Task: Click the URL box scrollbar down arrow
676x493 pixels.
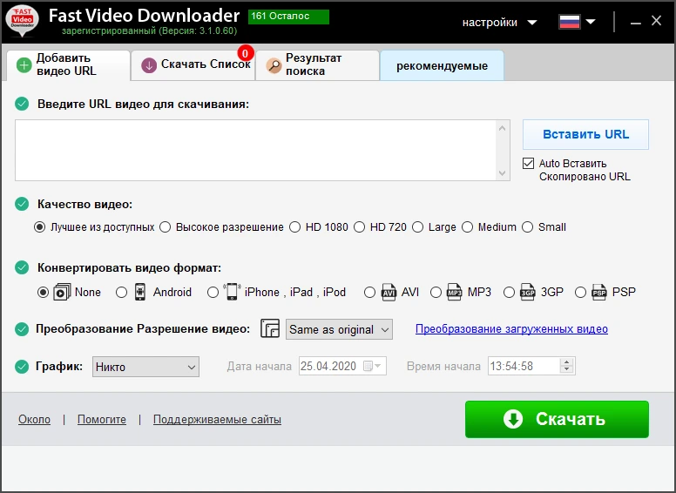Action: [x=502, y=172]
